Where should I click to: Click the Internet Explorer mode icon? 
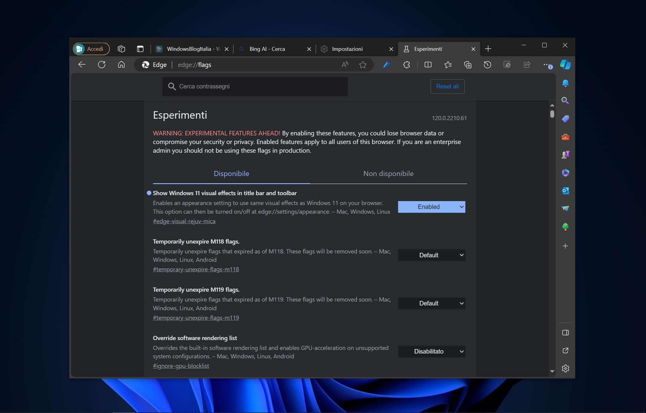pyautogui.click(x=507, y=65)
